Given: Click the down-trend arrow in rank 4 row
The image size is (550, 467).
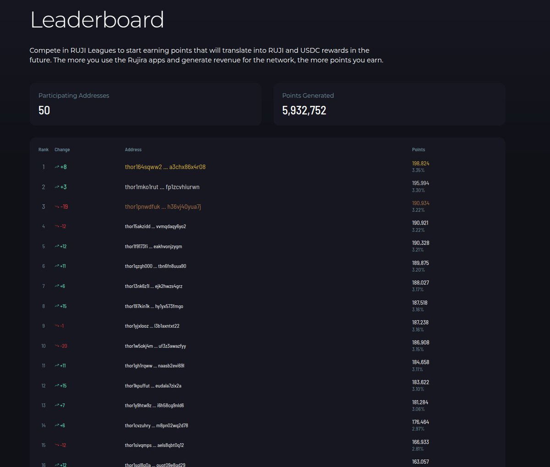Looking at the screenshot, I should (x=57, y=226).
